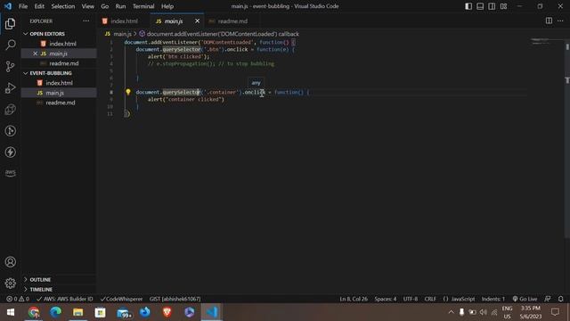Open Microsoft Edge from taskbar
This screenshot has width=570, height=321.
pos(55,312)
